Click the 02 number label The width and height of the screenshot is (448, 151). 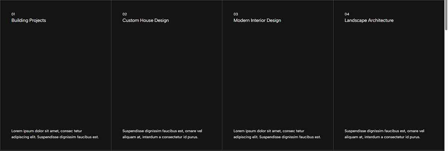[x=125, y=14]
